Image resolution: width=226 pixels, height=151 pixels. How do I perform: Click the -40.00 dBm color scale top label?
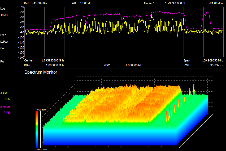coord(41,110)
